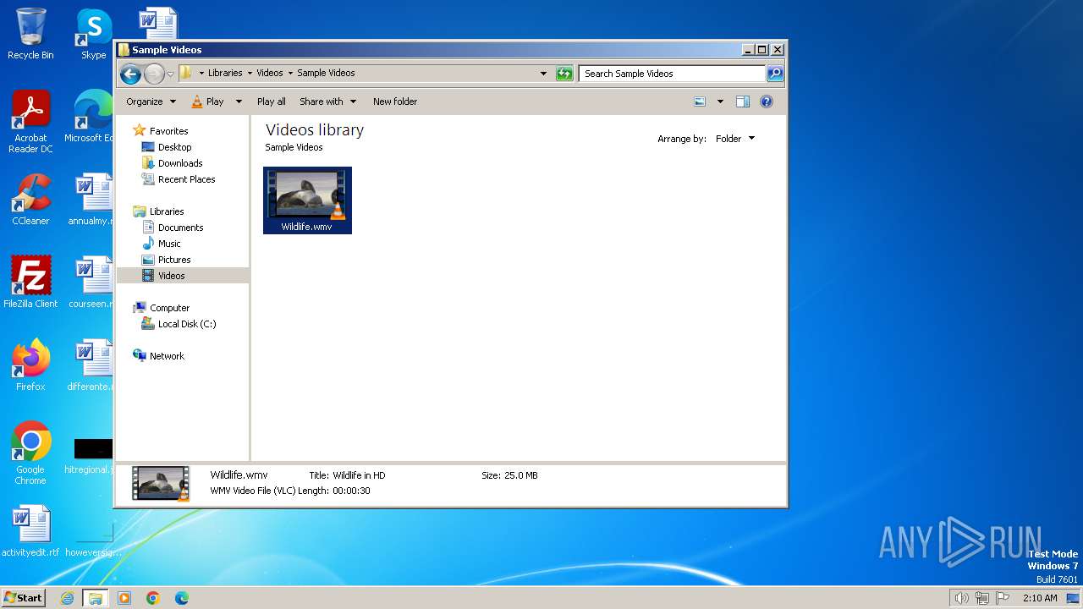
Task: Select Desktop in navigation pane
Action: (174, 147)
